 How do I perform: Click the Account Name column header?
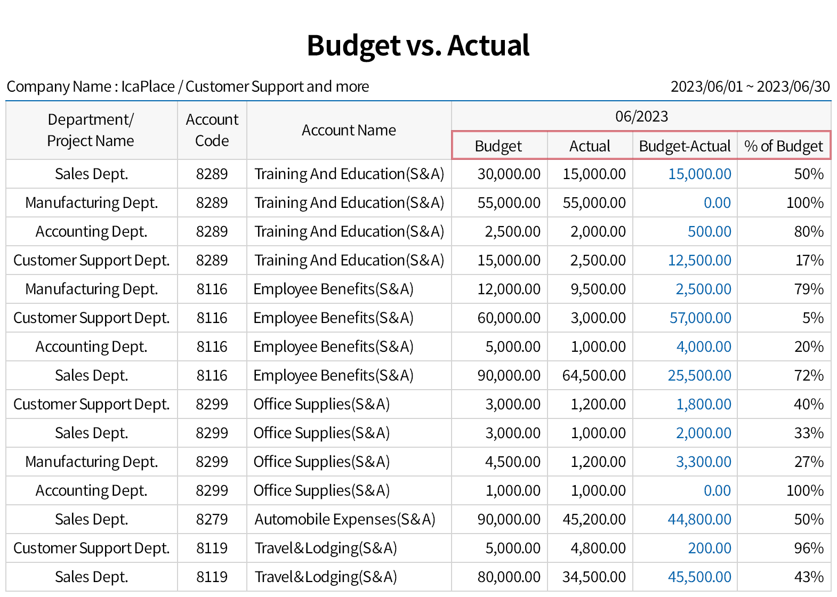tap(349, 130)
